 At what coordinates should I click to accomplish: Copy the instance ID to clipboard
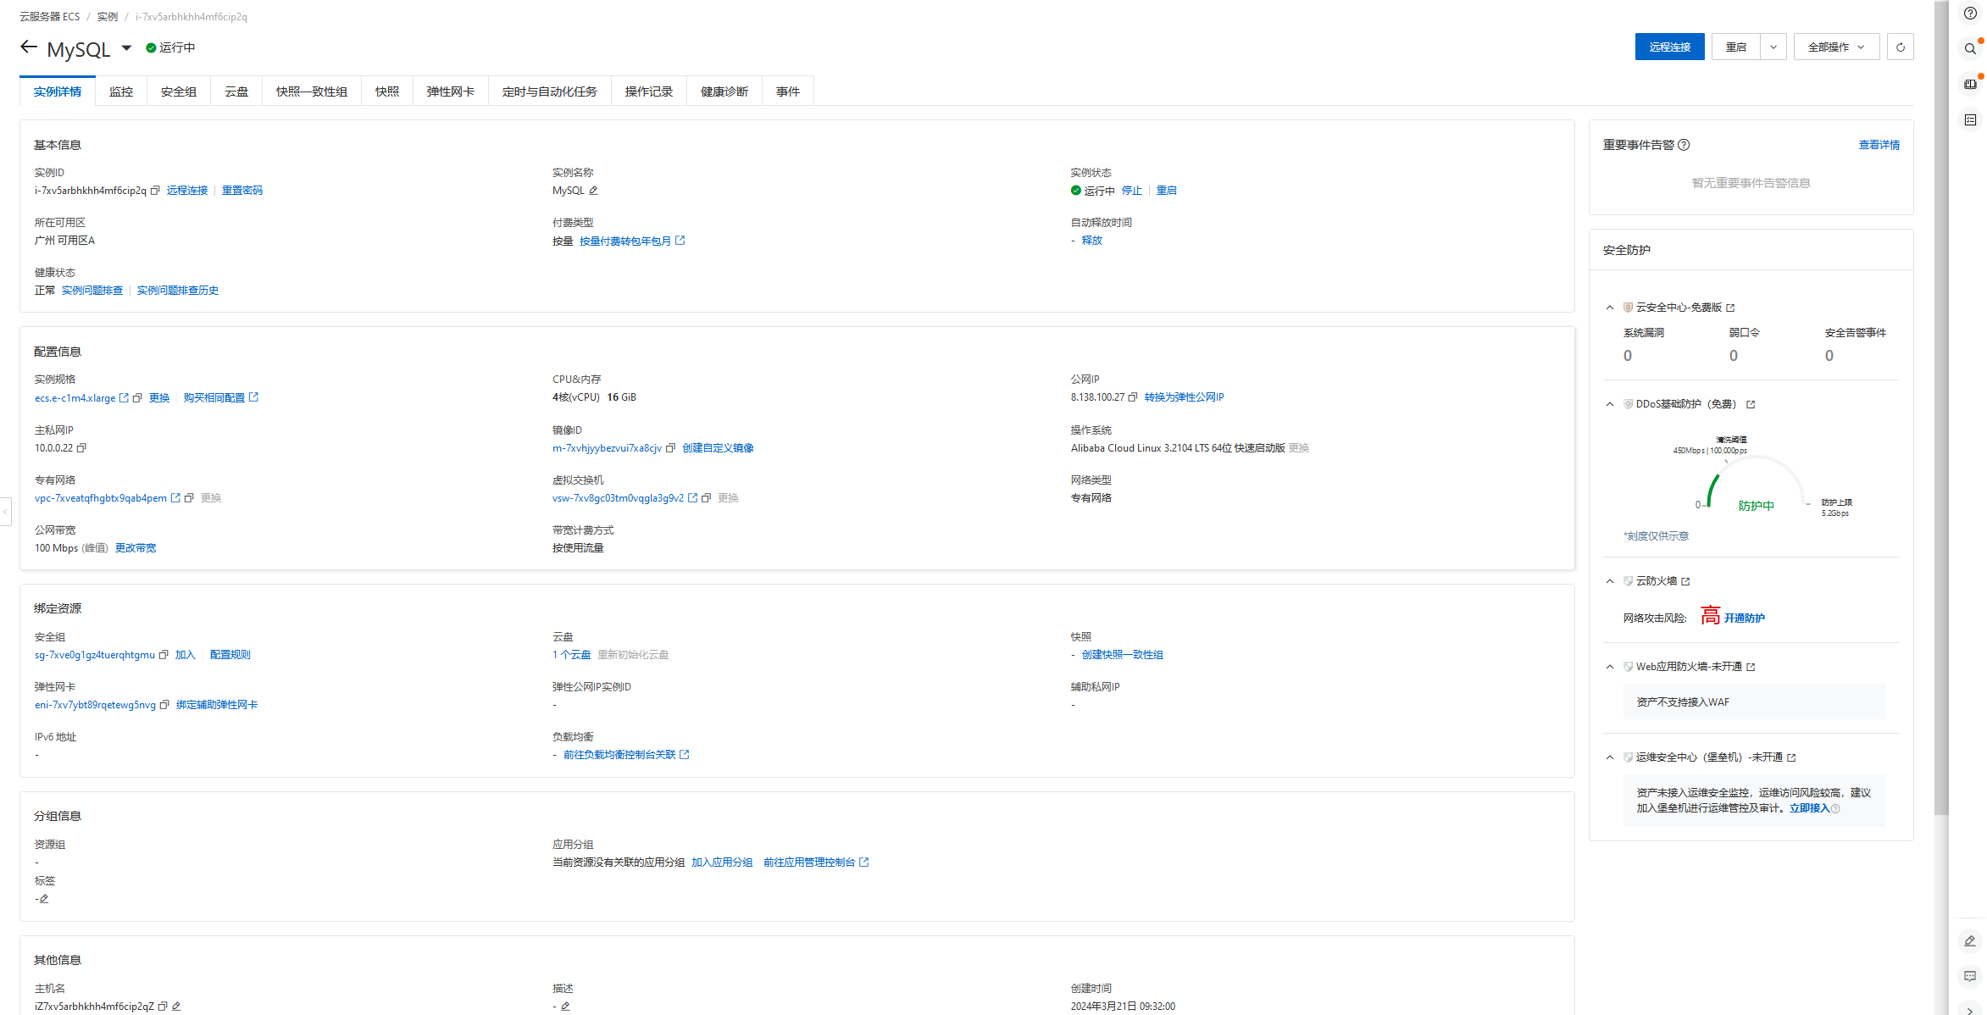[155, 191]
